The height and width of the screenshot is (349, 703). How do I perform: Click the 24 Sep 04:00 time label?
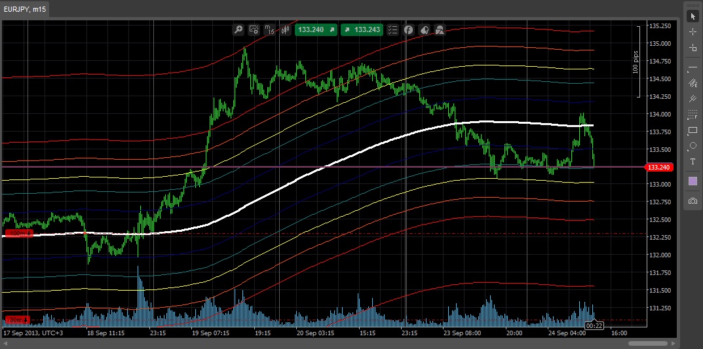coord(567,333)
